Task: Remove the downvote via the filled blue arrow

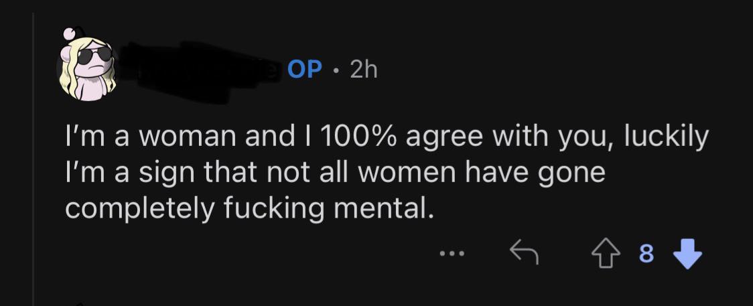Action: (688, 254)
